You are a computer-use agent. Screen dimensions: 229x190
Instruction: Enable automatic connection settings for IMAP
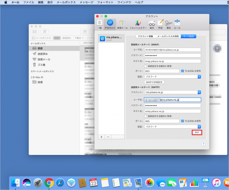coord(145,66)
